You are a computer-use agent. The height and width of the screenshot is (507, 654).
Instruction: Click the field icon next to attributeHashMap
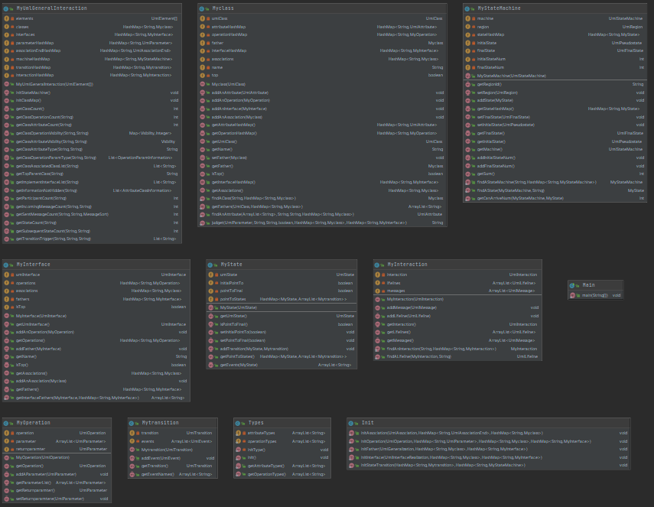(202, 27)
